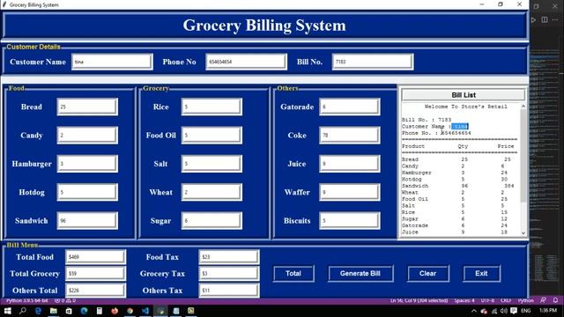Click the Python interpreter version in status bar
The height and width of the screenshot is (317, 564).
pyautogui.click(x=27, y=300)
